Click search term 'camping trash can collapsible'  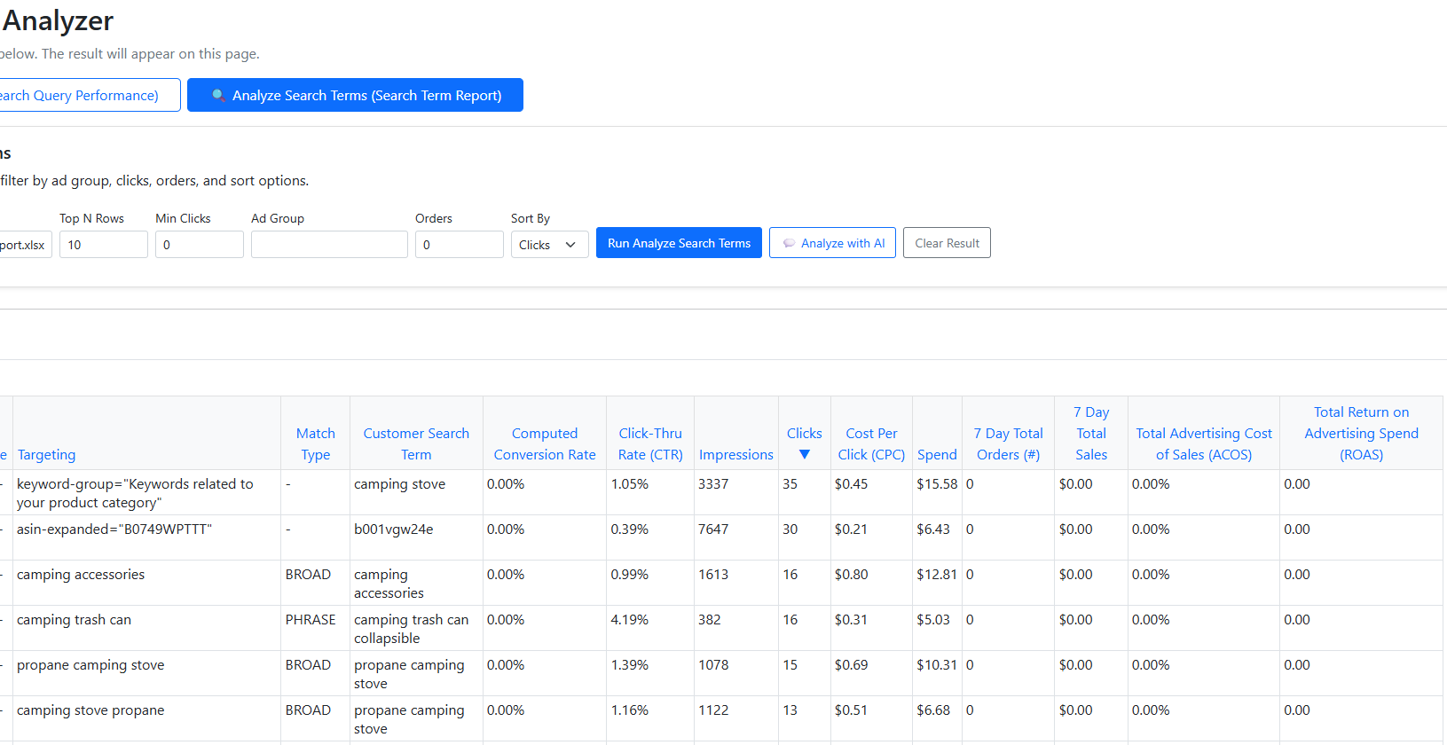tap(411, 628)
